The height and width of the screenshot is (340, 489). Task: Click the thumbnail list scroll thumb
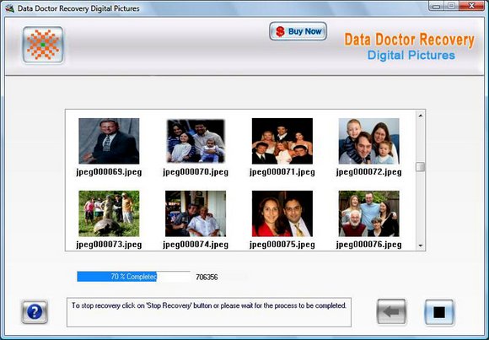point(421,167)
